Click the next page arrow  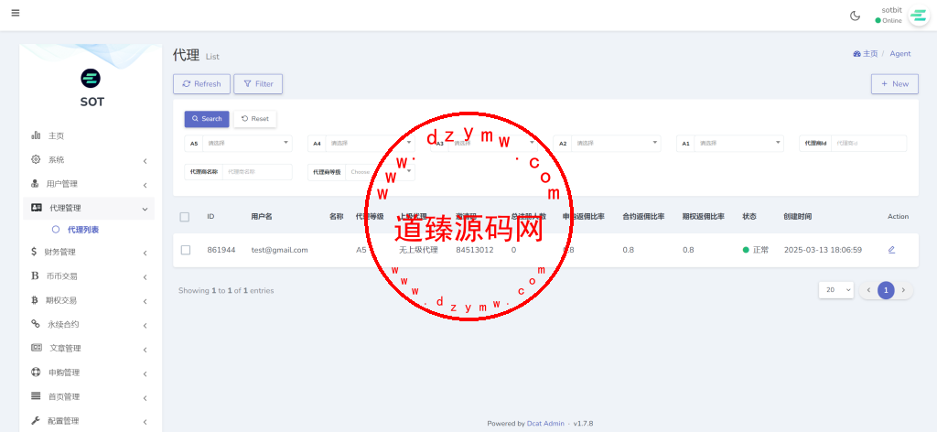(903, 290)
